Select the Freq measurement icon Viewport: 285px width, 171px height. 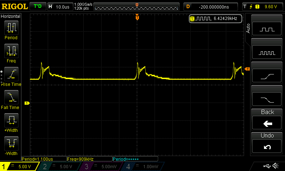11,51
